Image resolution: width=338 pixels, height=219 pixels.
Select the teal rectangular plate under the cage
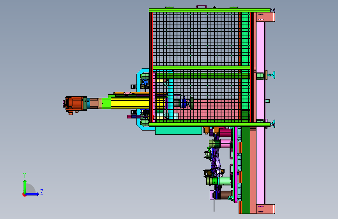pos(179,131)
